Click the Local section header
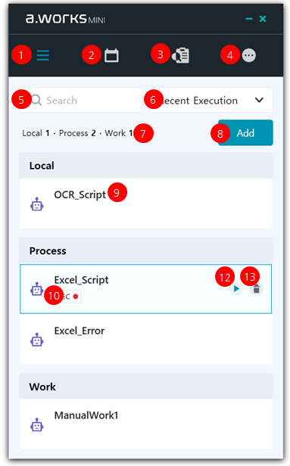This screenshot has height=466, width=290. coord(145,166)
